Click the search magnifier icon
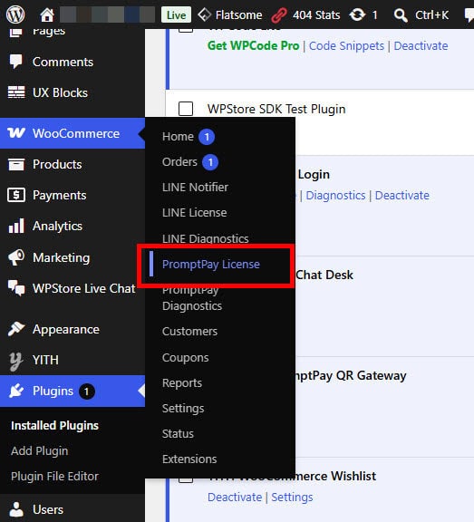This screenshot has height=522, width=474. pos(401,15)
